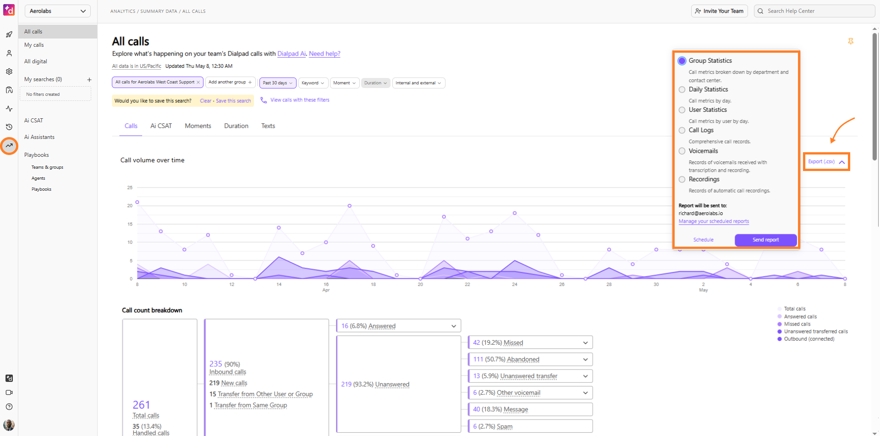
Task: Switch to the Ai CSAT tab
Action: coord(161,126)
